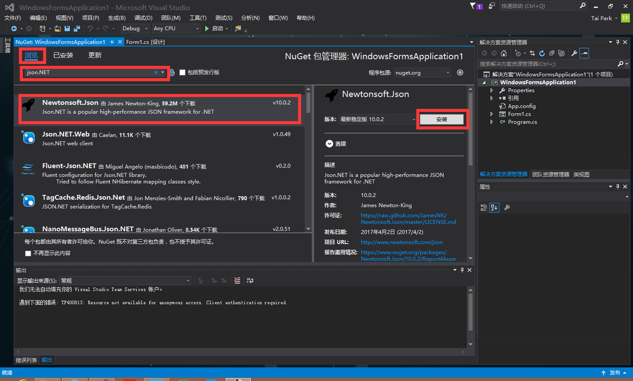Viewport: 633px width, 381px height.
Task: Select the Fluent-Json.NET package
Action: (160, 173)
